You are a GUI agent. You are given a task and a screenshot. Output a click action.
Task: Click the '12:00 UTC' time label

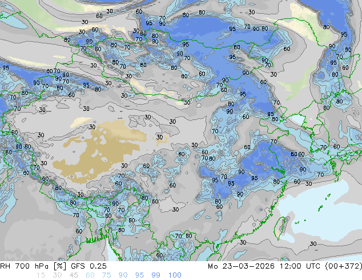(300, 266)
